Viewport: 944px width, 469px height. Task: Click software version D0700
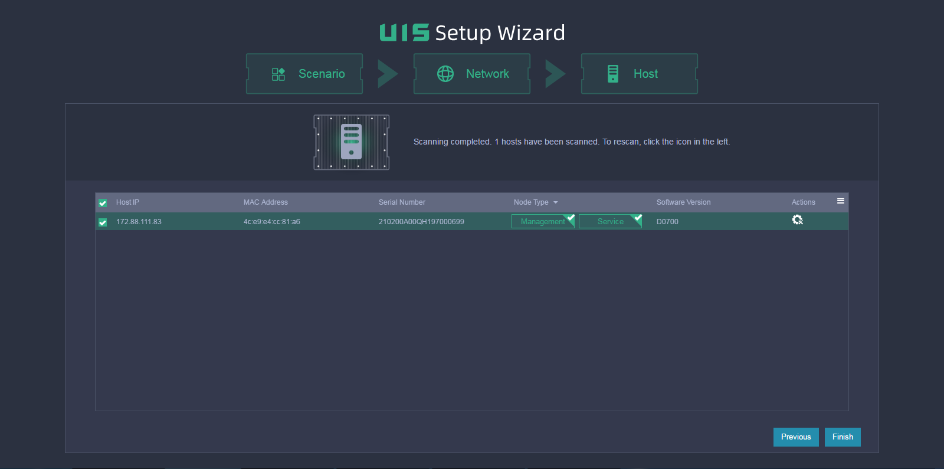click(x=667, y=222)
